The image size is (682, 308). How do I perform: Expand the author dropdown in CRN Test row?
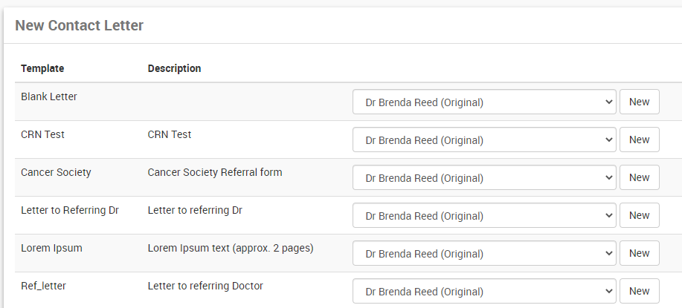(x=483, y=140)
